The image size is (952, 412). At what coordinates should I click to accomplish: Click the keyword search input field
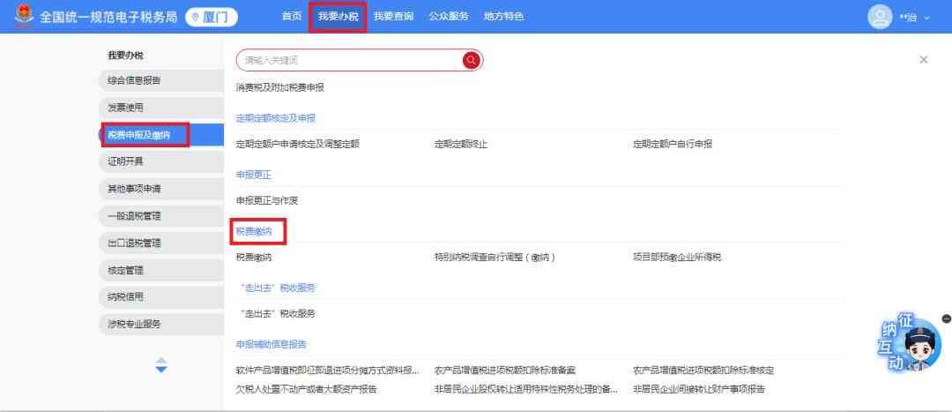click(348, 60)
